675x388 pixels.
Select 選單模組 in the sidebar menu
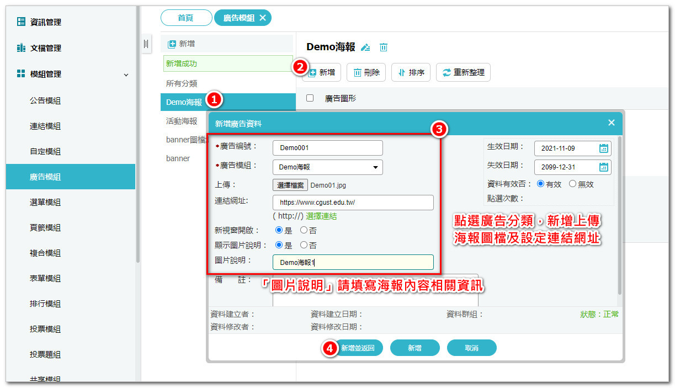[x=45, y=202]
